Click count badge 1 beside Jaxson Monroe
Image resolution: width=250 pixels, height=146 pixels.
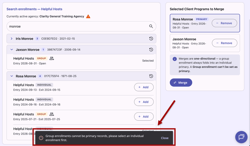[x=43, y=50]
